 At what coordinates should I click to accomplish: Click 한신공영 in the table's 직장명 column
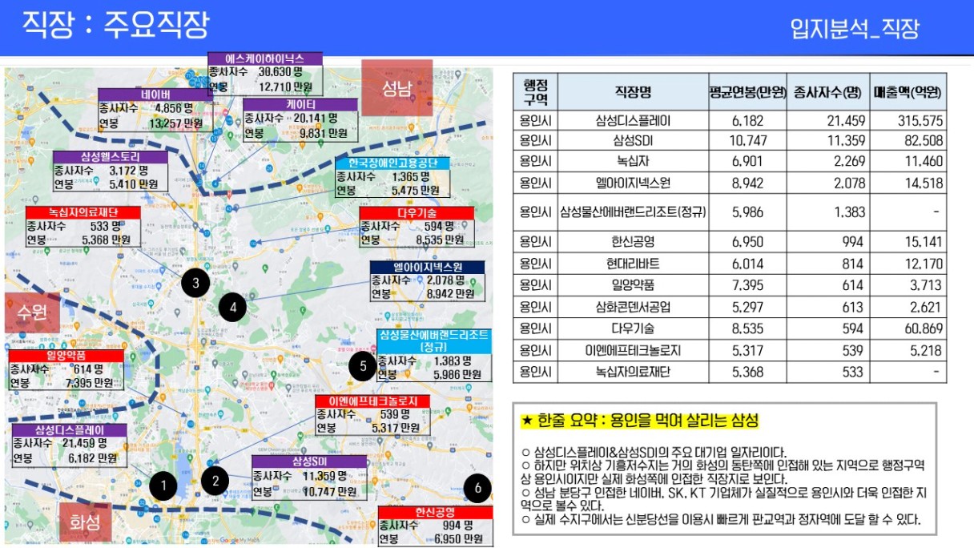click(633, 243)
